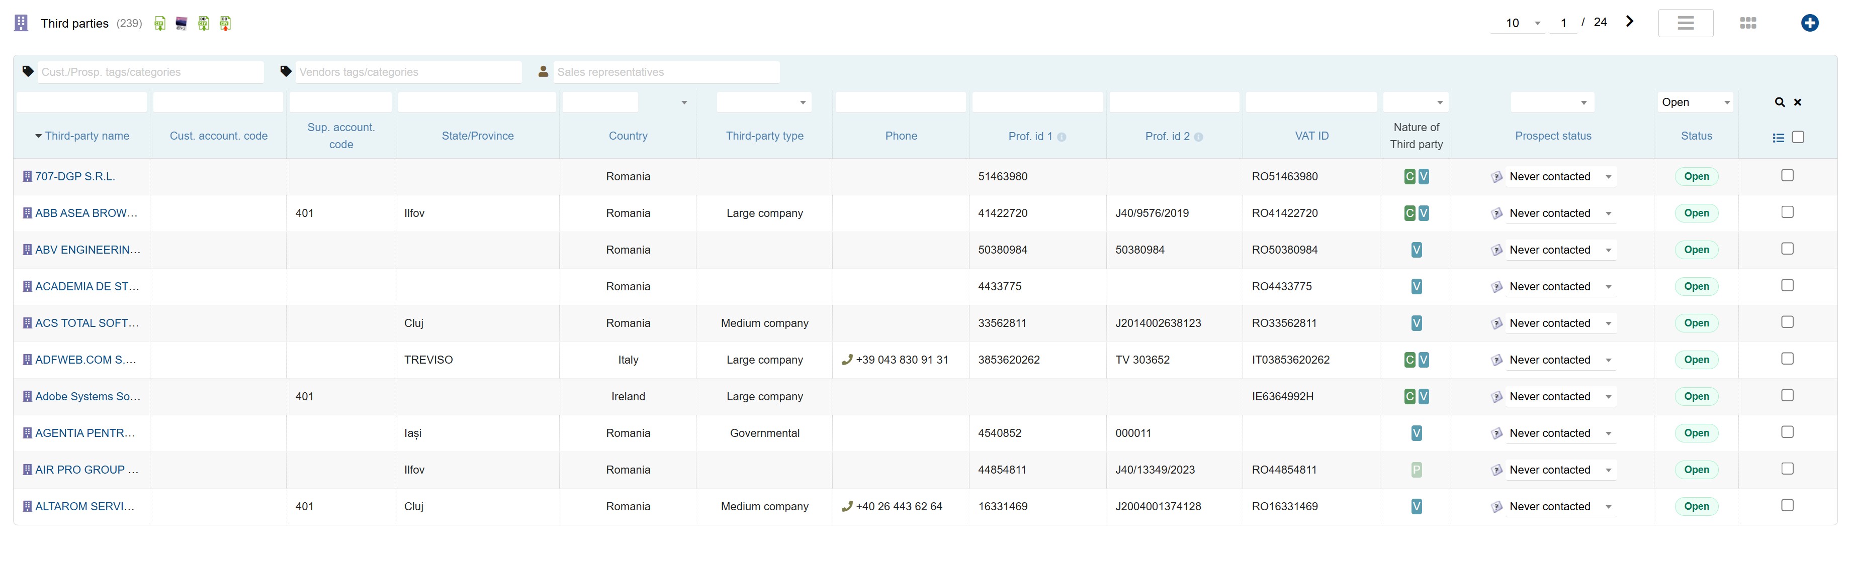1850x565 pixels.
Task: Go to the next page arrow
Action: 1630,22
